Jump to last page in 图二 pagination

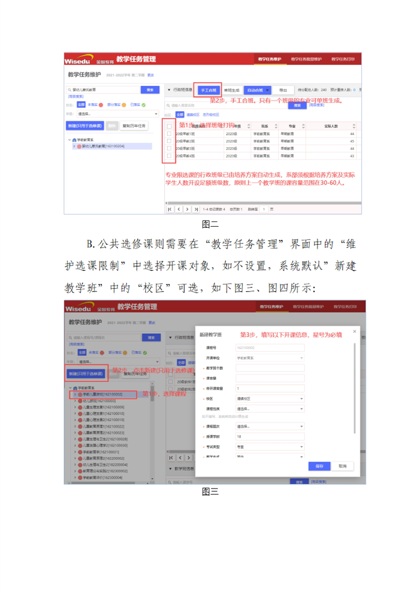coord(196,209)
